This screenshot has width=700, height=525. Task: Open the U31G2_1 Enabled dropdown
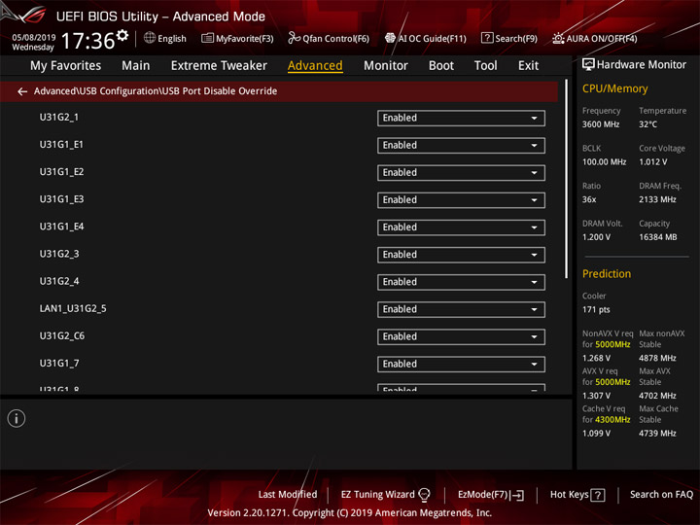click(x=461, y=119)
